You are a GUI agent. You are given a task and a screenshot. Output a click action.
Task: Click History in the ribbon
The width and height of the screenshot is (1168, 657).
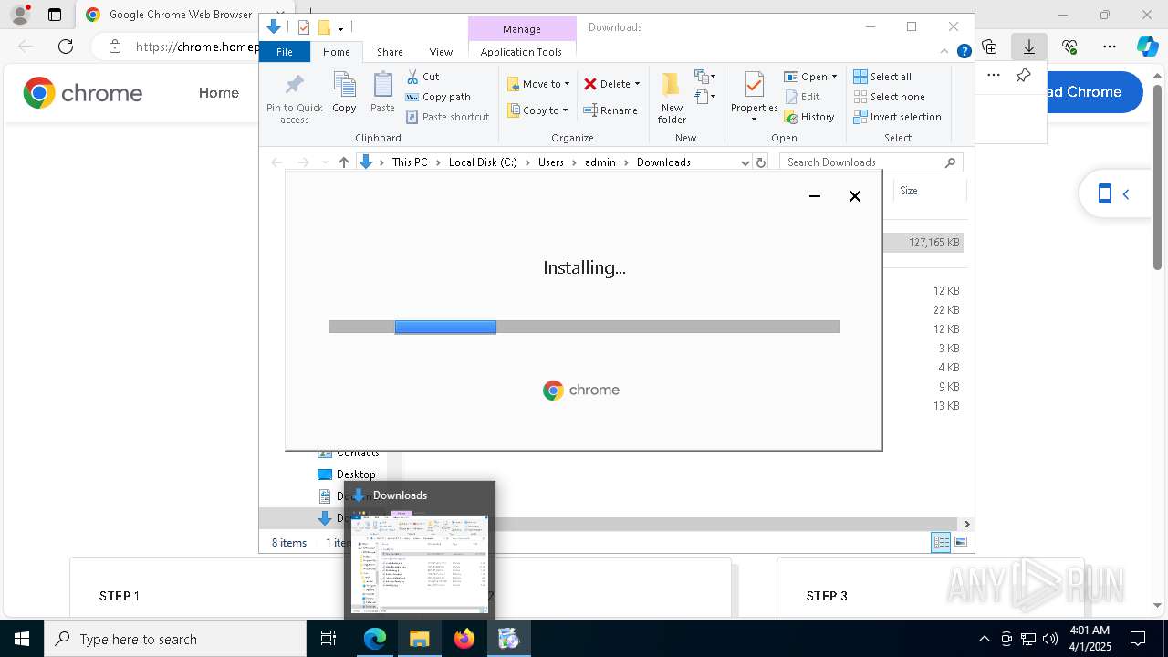point(809,117)
